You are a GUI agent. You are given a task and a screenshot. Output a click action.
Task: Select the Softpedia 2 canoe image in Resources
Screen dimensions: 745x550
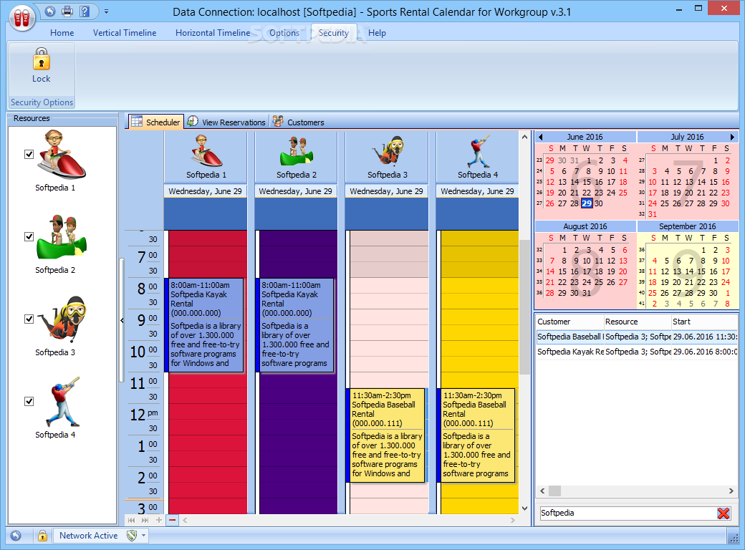coord(61,236)
